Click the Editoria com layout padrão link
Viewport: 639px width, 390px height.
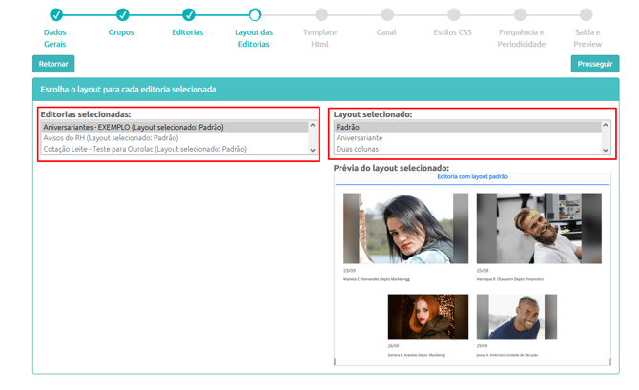pyautogui.click(x=472, y=176)
